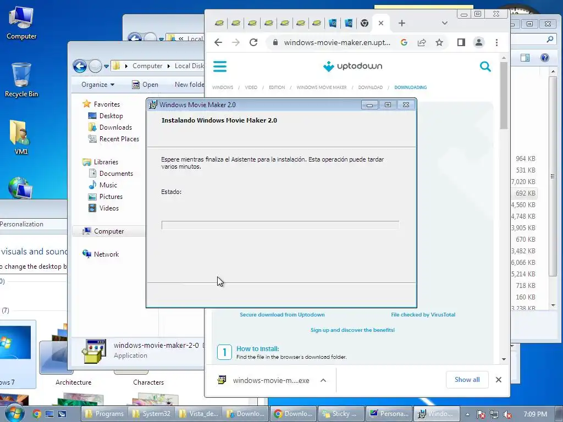Open Chrome tab search chevron
Image resolution: width=563 pixels, height=422 pixels.
[x=444, y=23]
